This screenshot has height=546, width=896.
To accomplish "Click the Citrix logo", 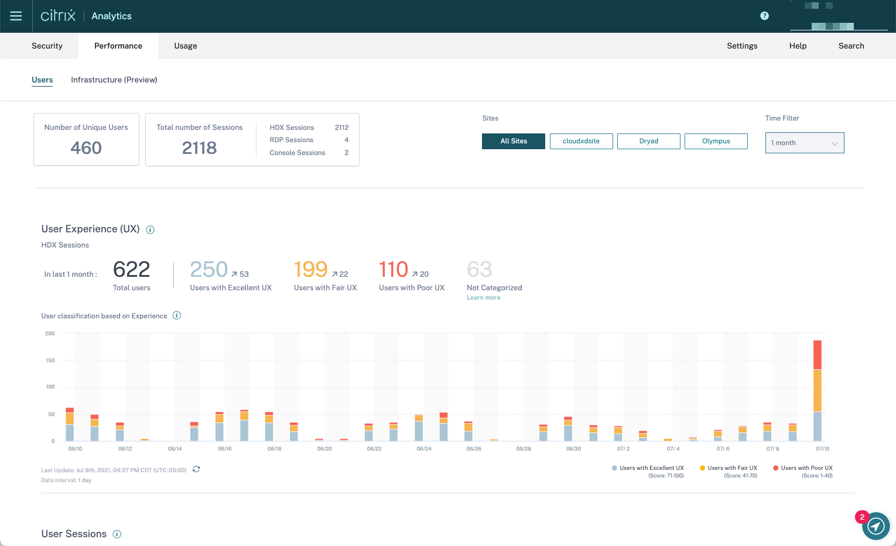I will [58, 16].
